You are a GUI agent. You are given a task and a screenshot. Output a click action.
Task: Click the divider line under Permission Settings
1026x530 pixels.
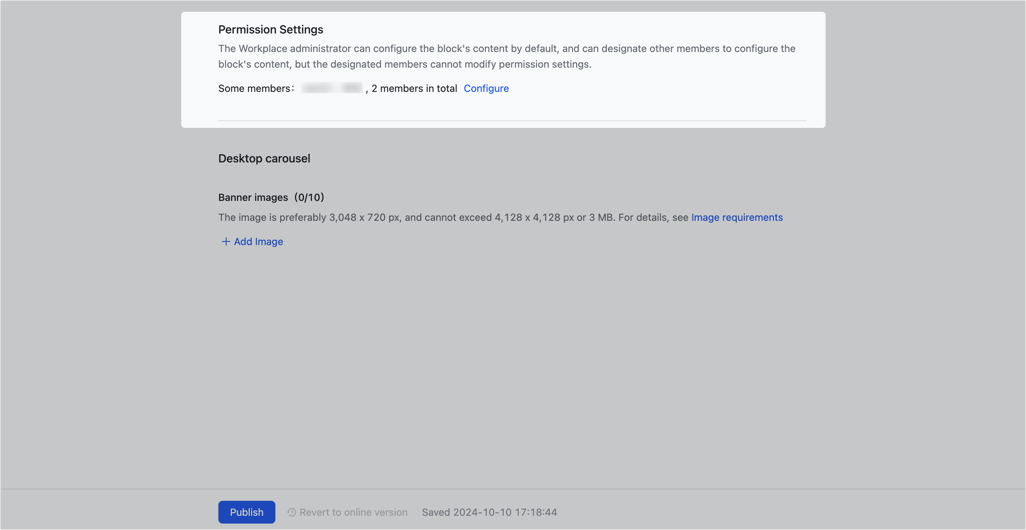click(x=512, y=120)
